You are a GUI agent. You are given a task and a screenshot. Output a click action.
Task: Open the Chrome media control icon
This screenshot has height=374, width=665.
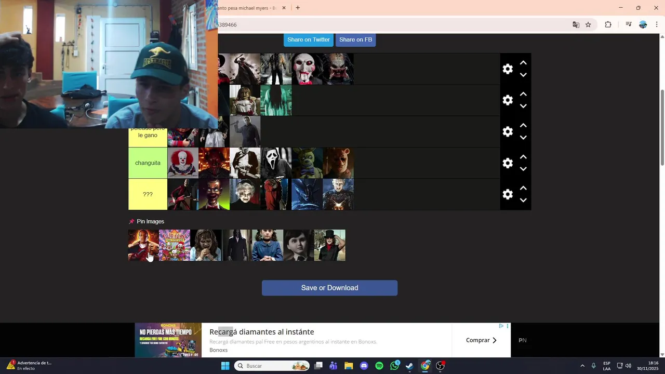click(x=628, y=24)
